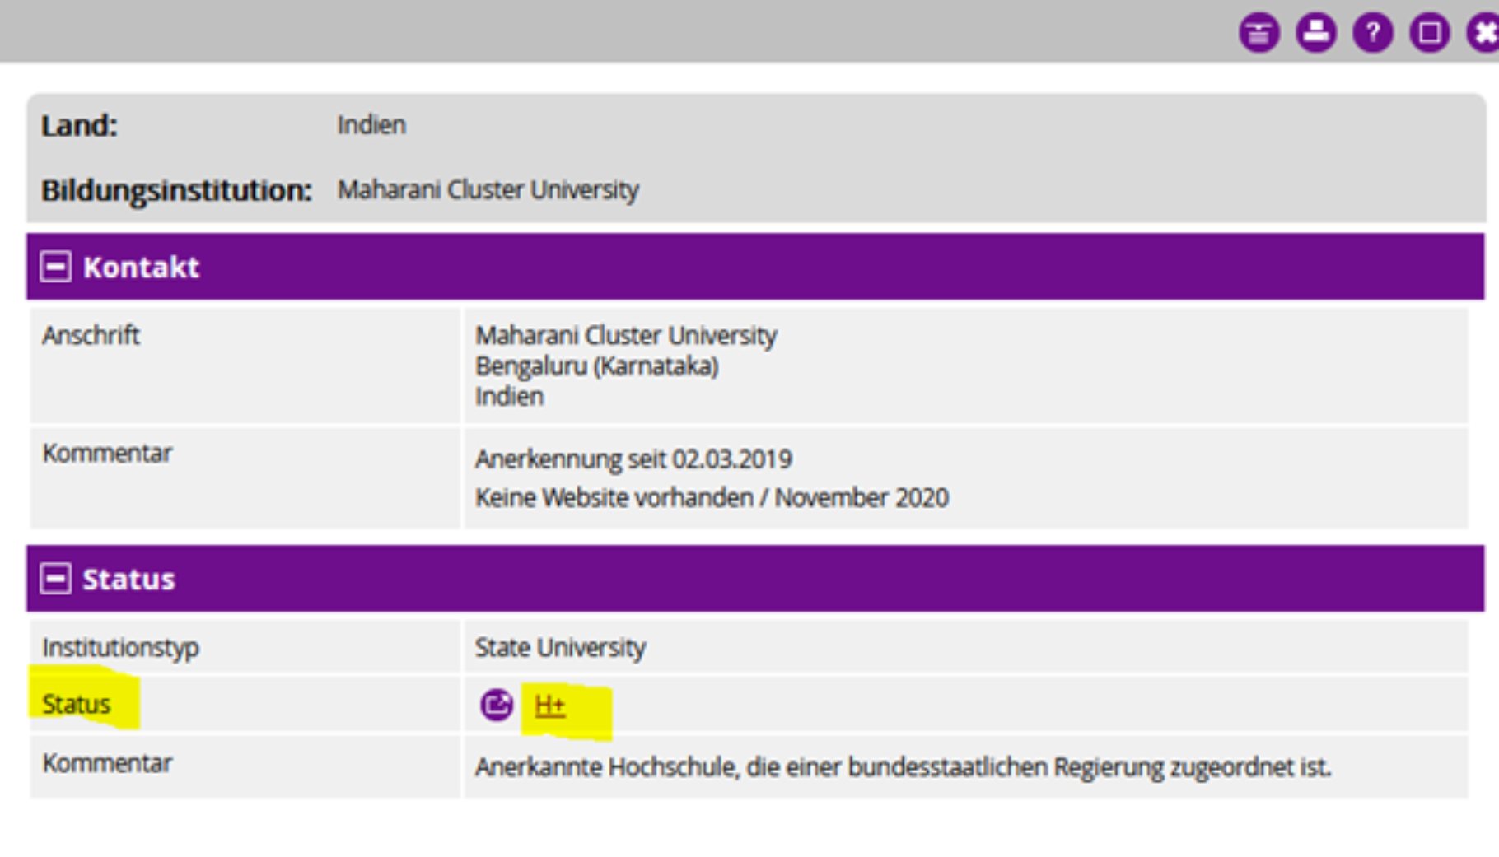Maximize the detail window using square icon
Viewport: 1499px width, 857px height.
1429,34
